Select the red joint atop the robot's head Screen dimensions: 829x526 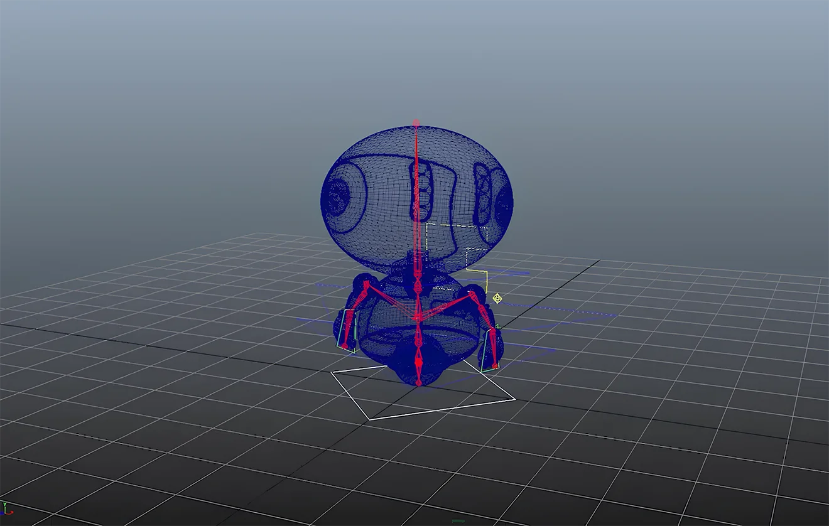[x=416, y=124]
